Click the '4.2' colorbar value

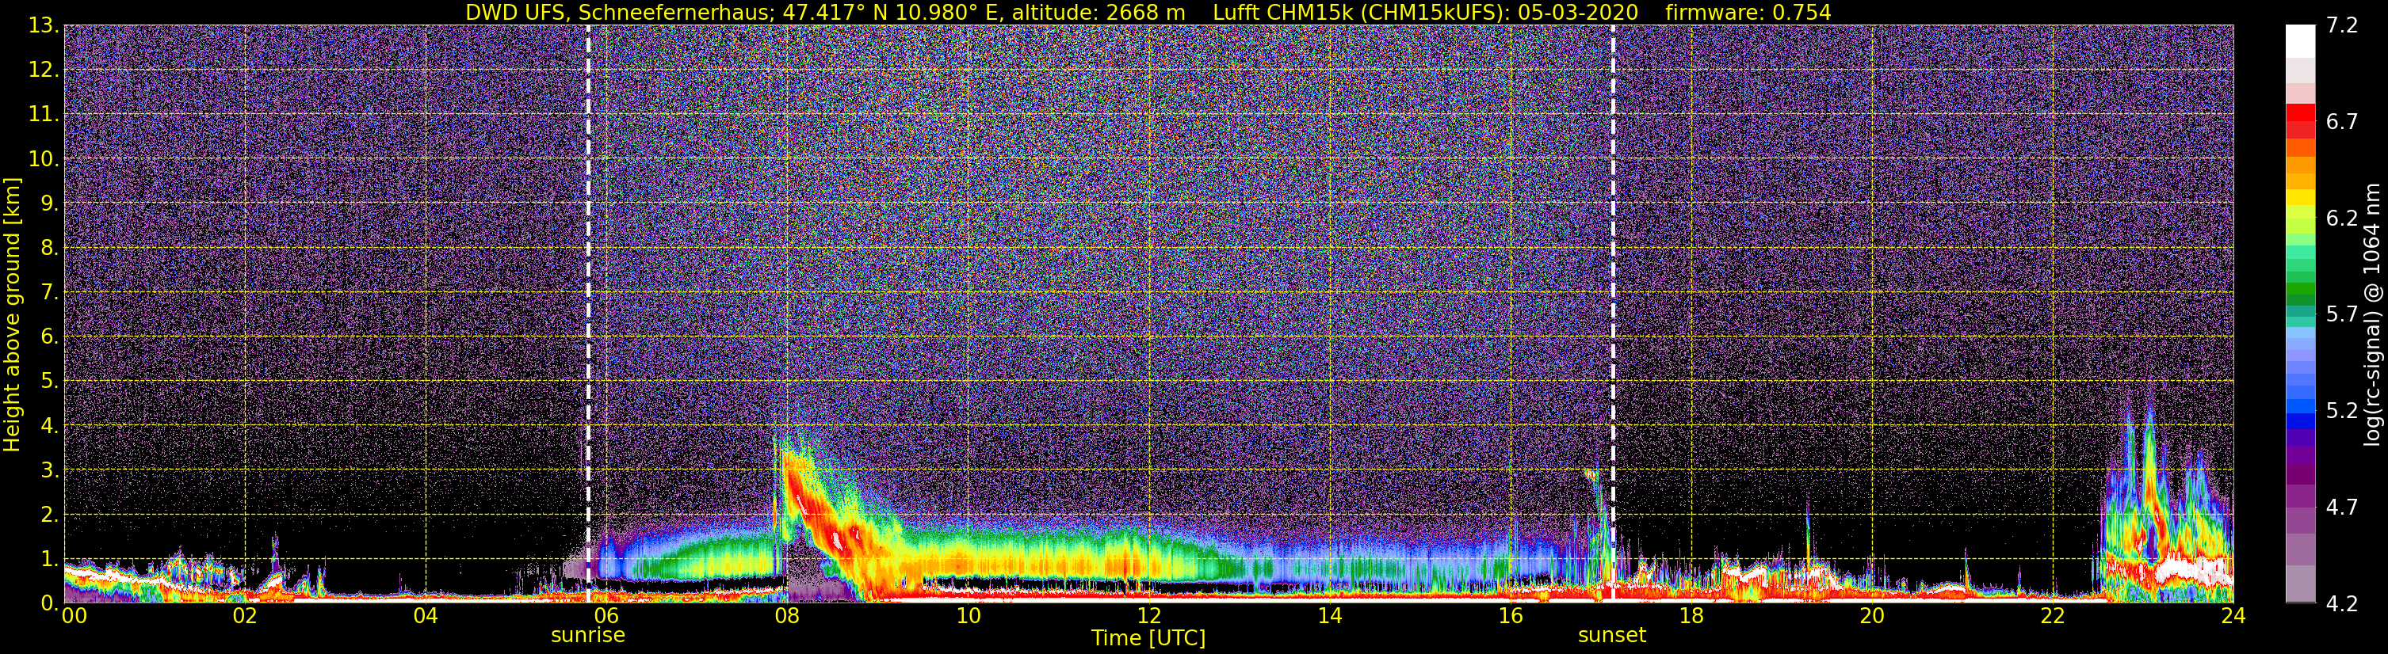(x=2342, y=603)
